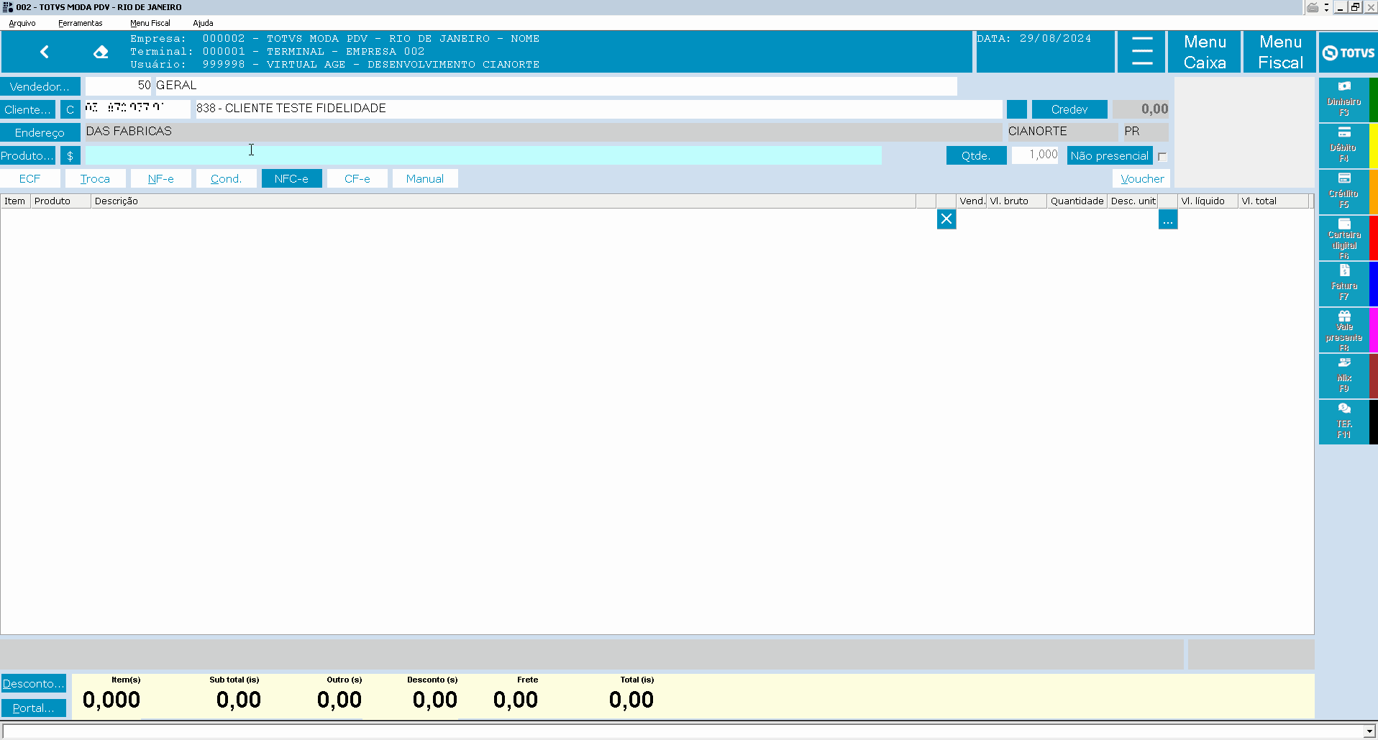This screenshot has width=1378, height=740.
Task: Click the Credev button
Action: pyautogui.click(x=1069, y=109)
